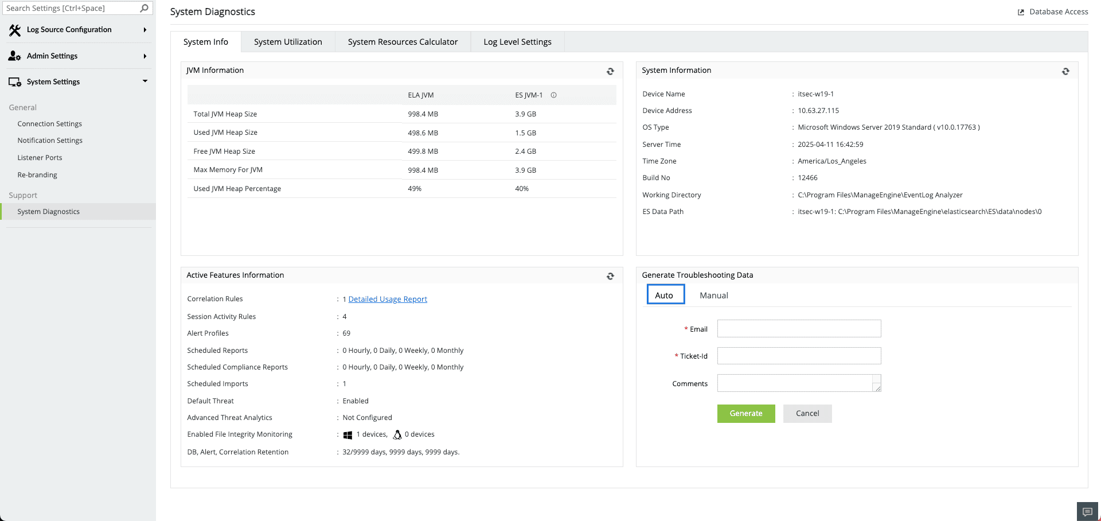Screen dimensions: 1101x521
Task: Refresh the System Information panel
Action: [1065, 71]
